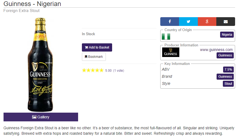237x138 pixels.
Task: Filter by the 7.5% ABV tag
Action: click(228, 70)
